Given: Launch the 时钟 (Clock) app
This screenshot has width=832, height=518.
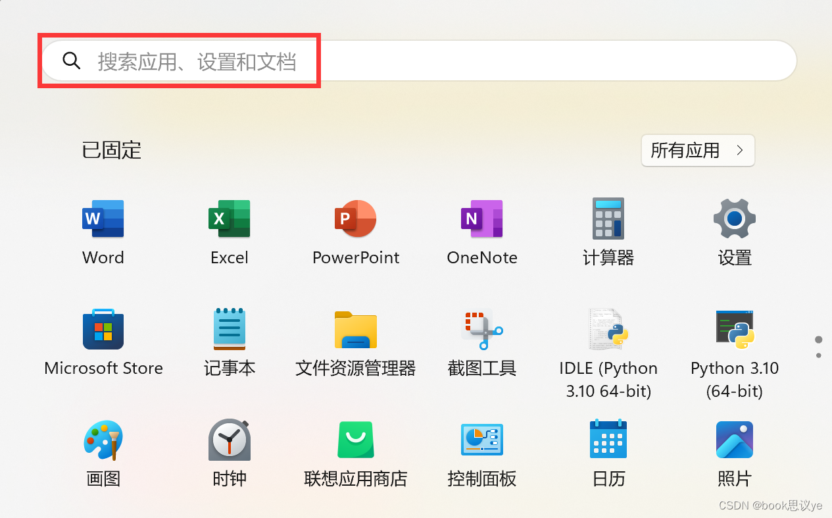Looking at the screenshot, I should coord(229,439).
